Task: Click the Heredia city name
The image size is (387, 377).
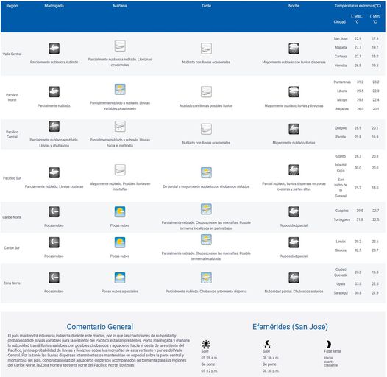Action: pos(341,66)
